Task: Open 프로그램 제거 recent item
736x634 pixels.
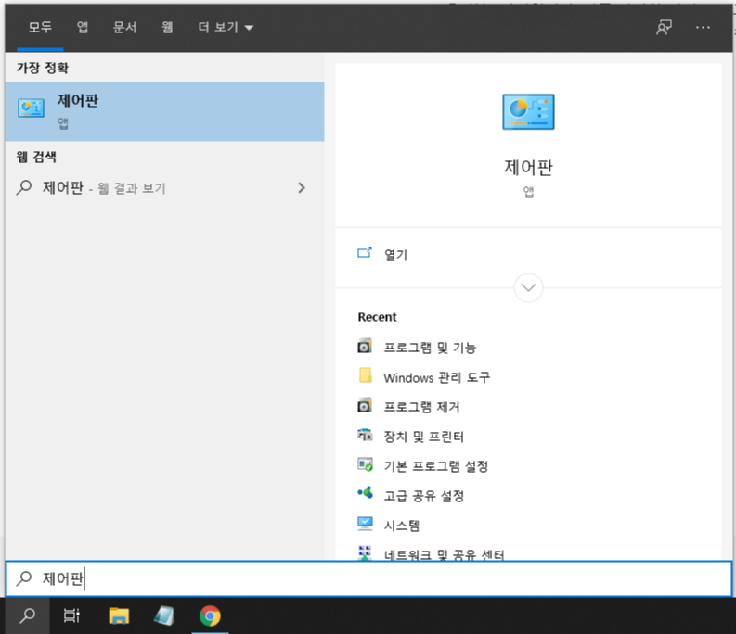Action: pyautogui.click(x=421, y=407)
